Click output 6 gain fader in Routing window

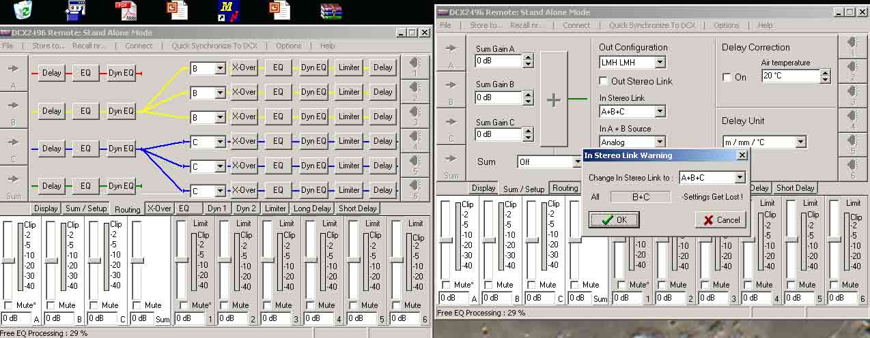click(397, 259)
